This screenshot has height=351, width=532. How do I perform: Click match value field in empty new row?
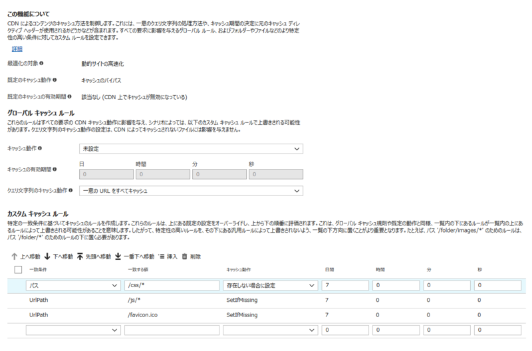click(172, 330)
